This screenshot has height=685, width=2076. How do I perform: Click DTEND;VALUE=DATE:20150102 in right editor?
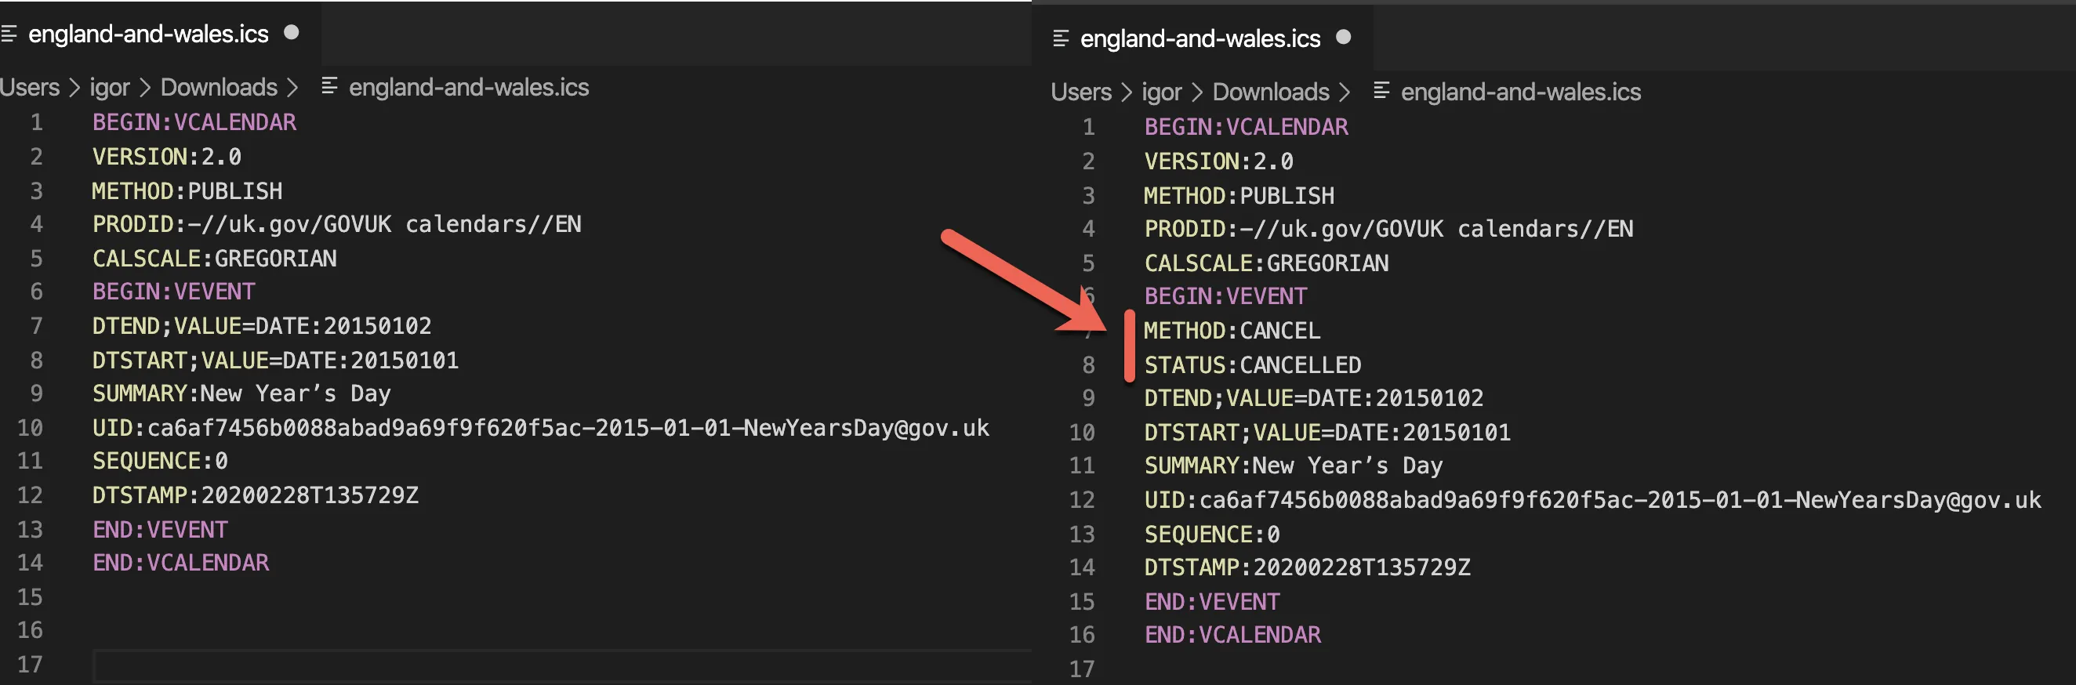pos(1314,398)
